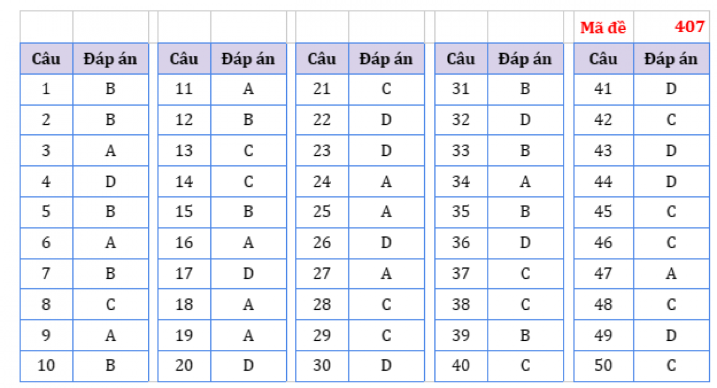
Task: Click question number 50 cell
Action: pyautogui.click(x=603, y=366)
